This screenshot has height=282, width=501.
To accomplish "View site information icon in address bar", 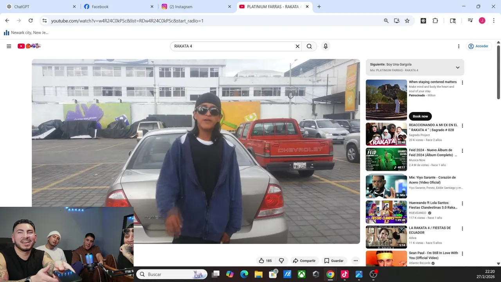I will point(44,21).
